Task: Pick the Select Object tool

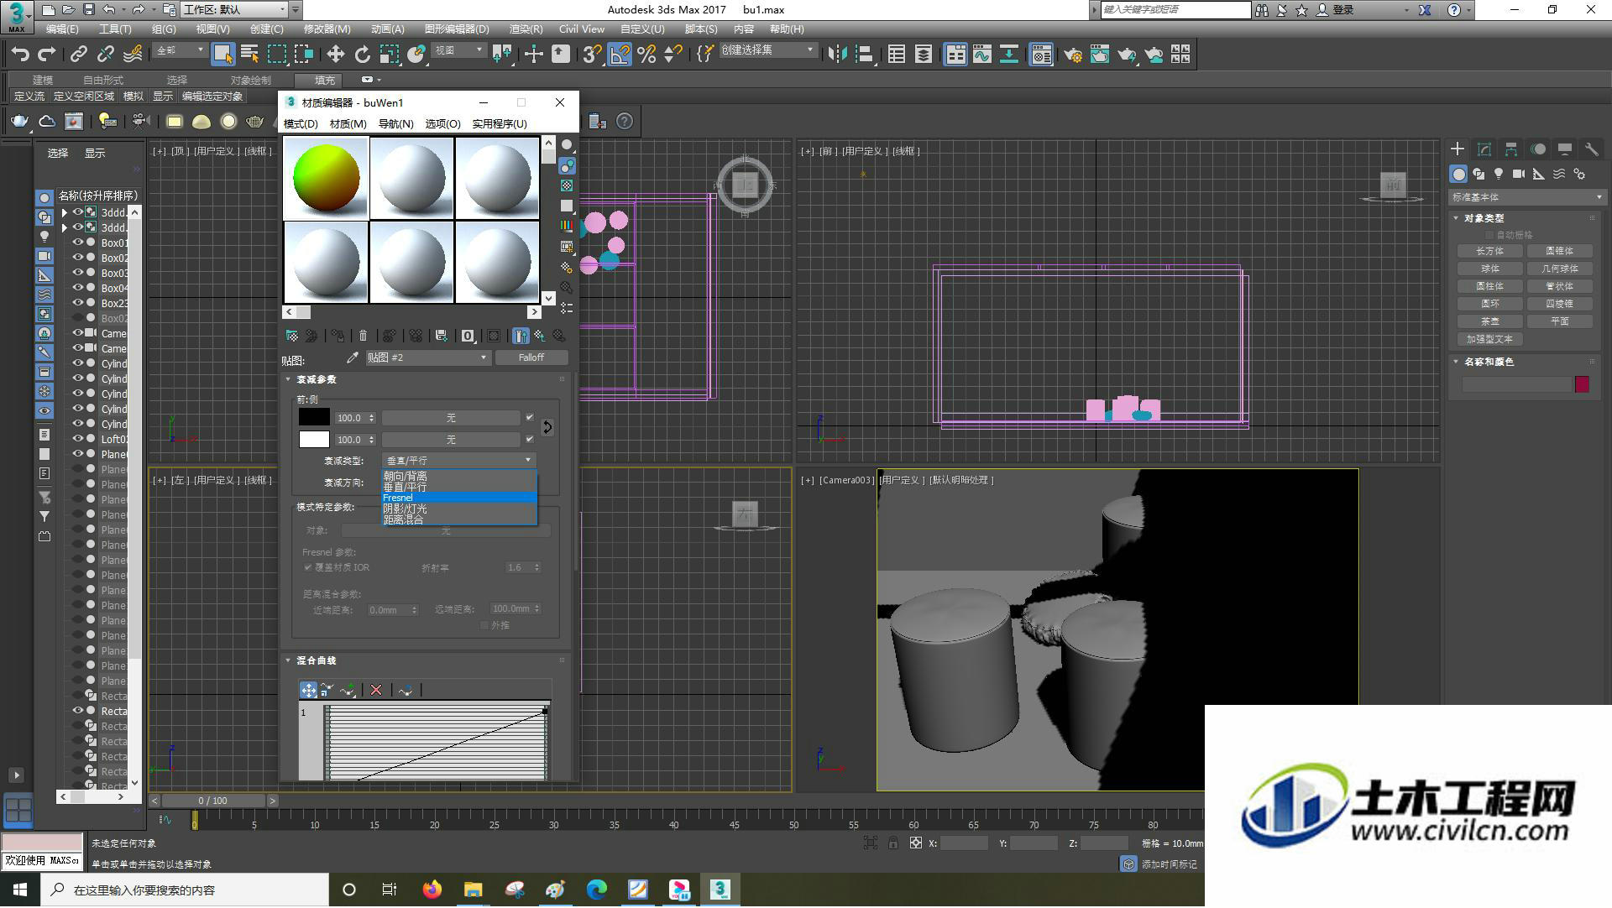Action: [222, 55]
